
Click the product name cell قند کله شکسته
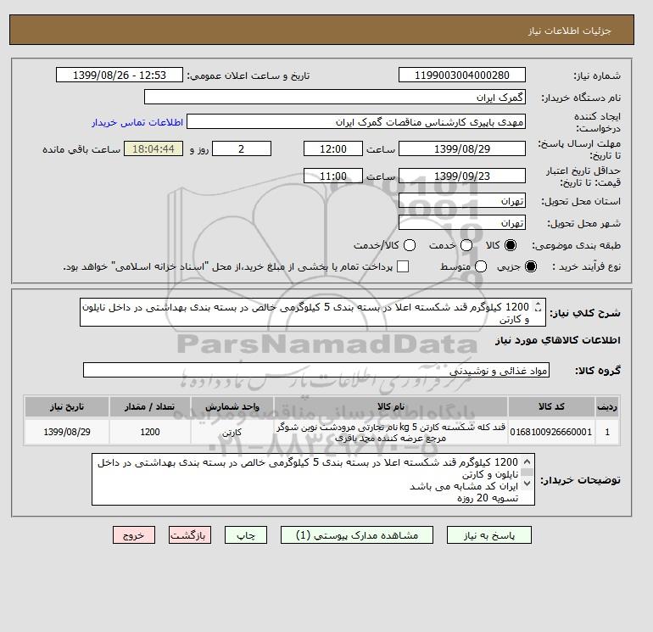click(391, 433)
